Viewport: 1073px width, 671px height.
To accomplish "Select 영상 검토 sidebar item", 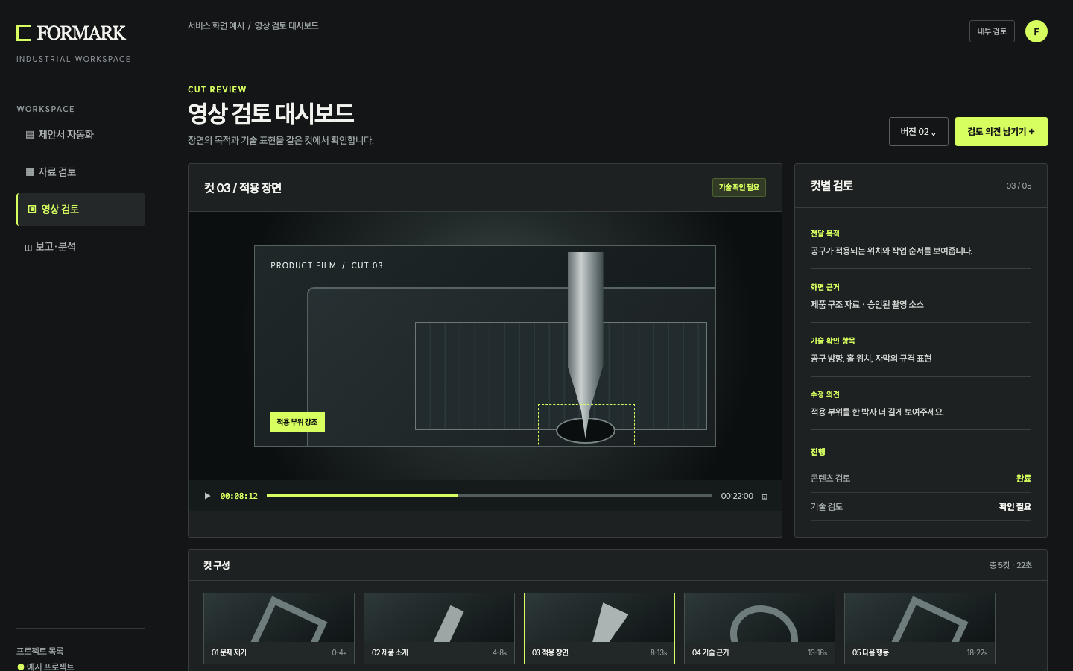I will [x=80, y=210].
